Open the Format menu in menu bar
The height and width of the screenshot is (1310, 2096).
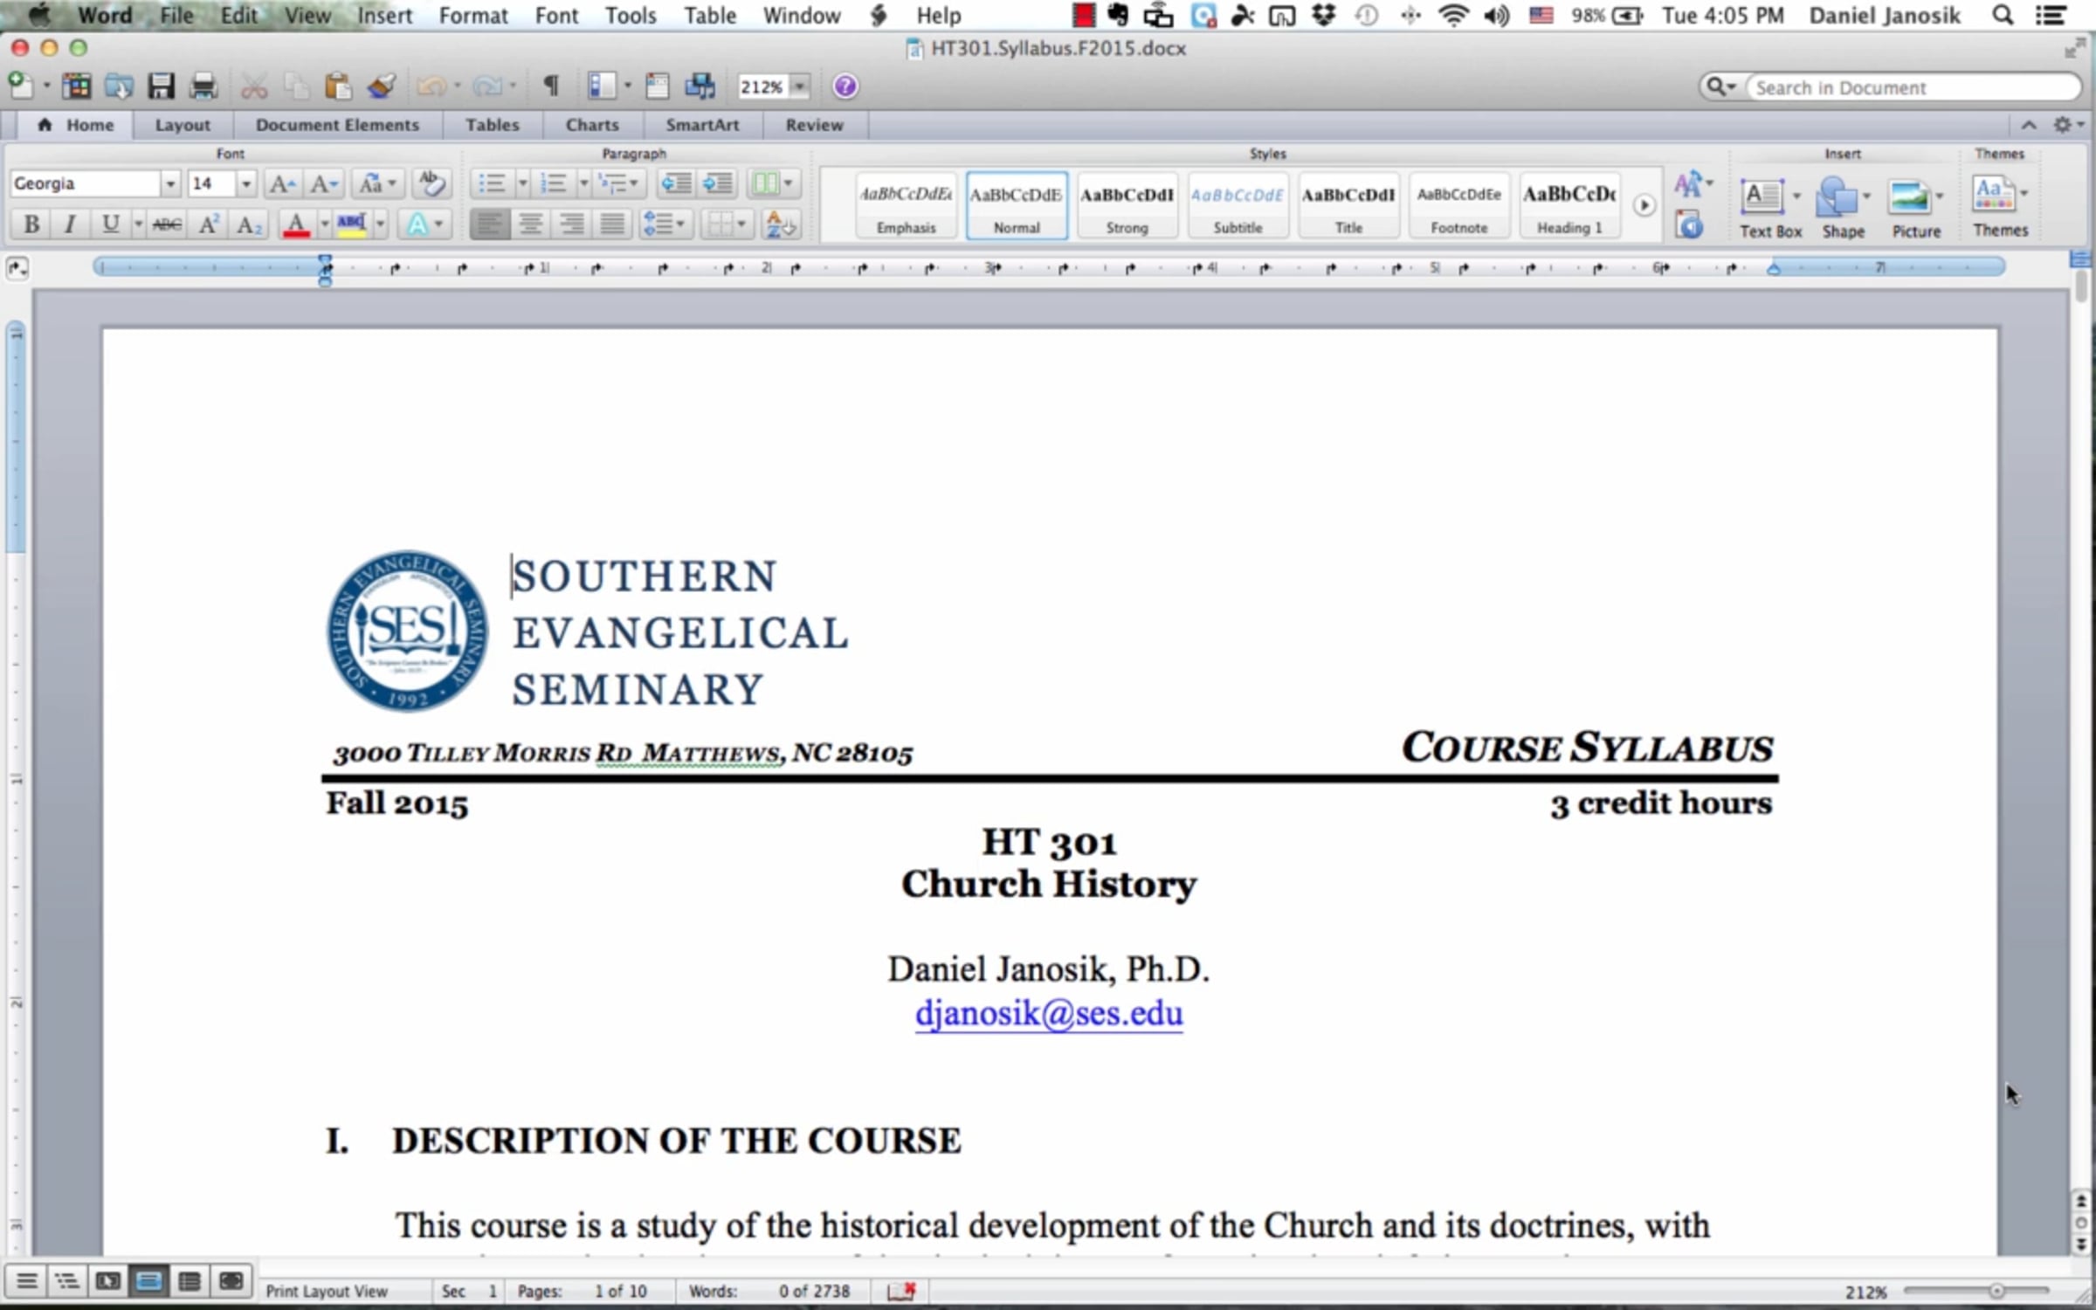(472, 16)
